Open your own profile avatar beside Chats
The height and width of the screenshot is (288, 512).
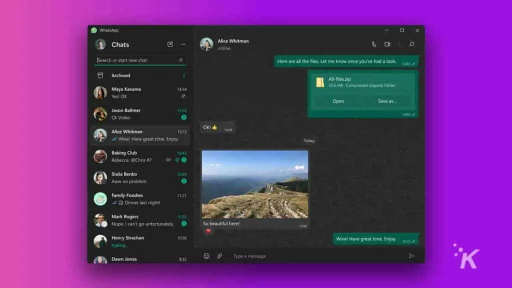coord(100,44)
